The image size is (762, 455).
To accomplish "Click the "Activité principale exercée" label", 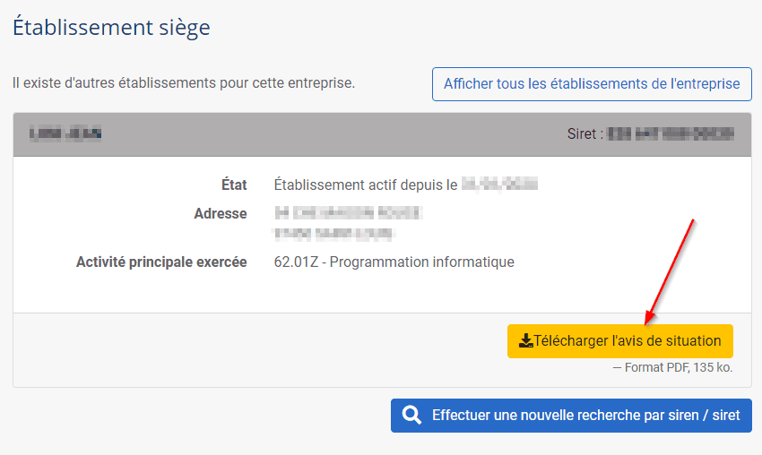I will (161, 262).
